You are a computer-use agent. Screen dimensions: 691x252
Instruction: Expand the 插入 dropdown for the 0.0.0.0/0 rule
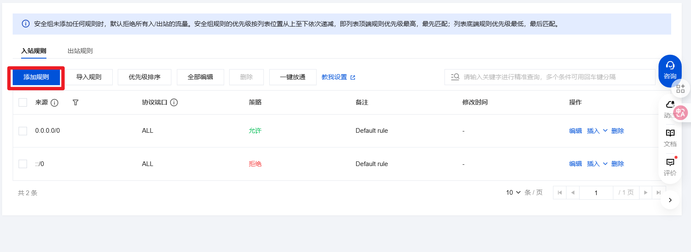[x=605, y=131]
